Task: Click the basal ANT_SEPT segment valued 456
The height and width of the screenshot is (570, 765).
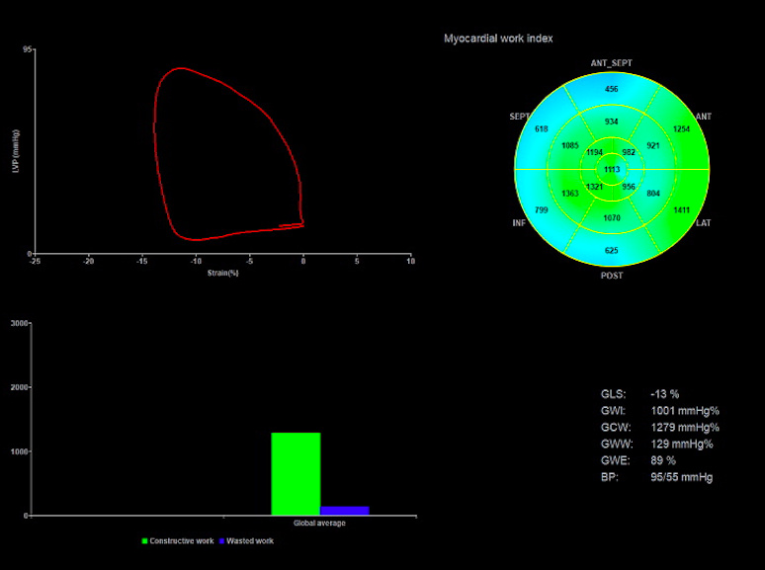Action: coord(612,89)
